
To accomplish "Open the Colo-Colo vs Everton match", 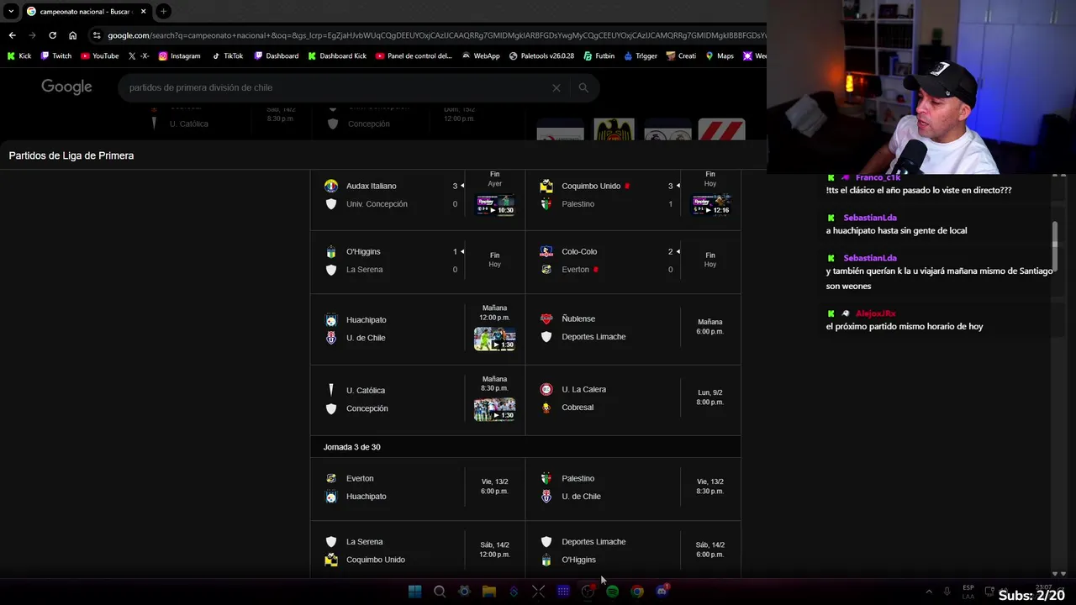I will pyautogui.click(x=633, y=260).
